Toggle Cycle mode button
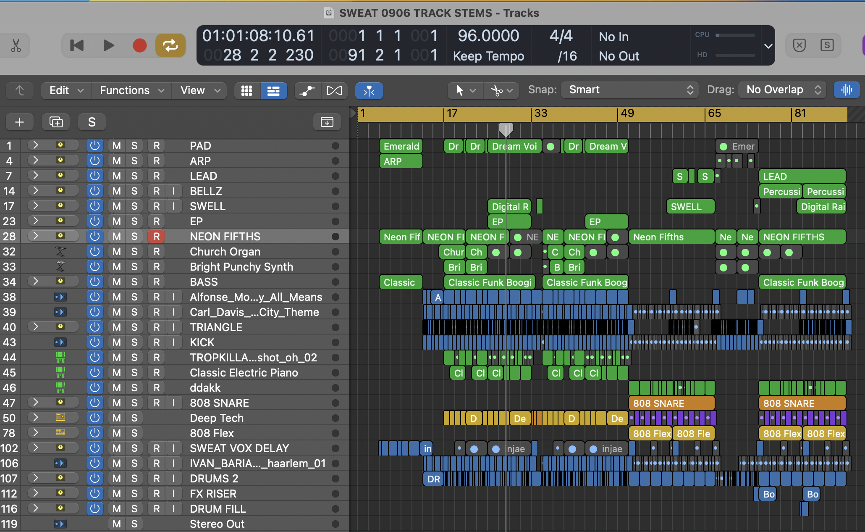 pyautogui.click(x=170, y=45)
